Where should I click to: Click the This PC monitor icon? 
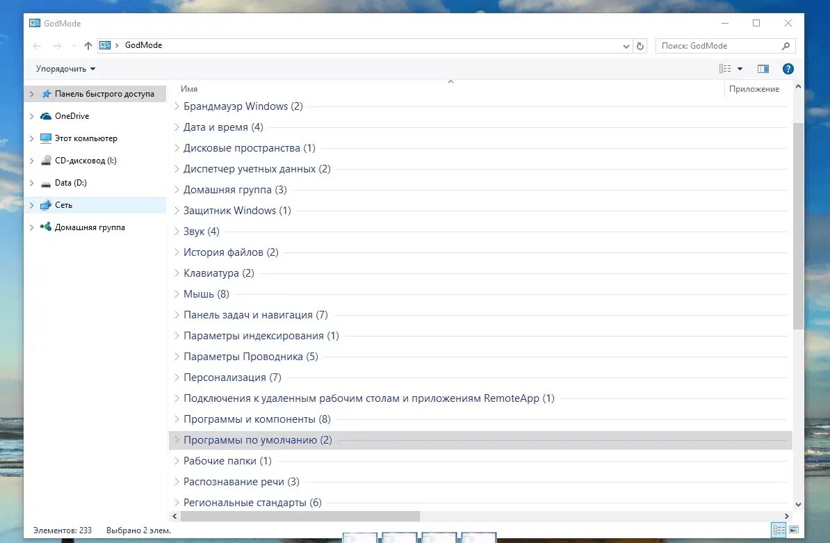coord(46,138)
